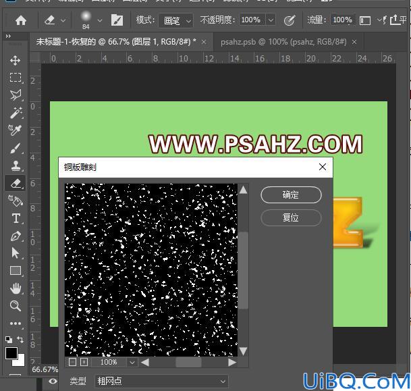Select the Type tool
This screenshot has width=411, height=391.
click(16, 218)
